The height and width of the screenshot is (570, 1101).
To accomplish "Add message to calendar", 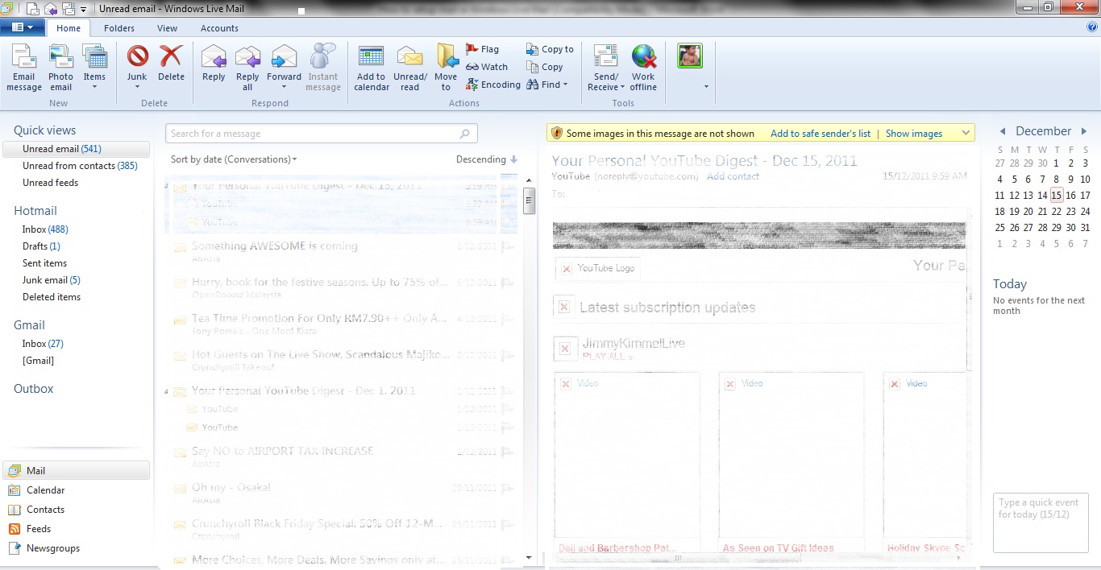I will (x=372, y=68).
